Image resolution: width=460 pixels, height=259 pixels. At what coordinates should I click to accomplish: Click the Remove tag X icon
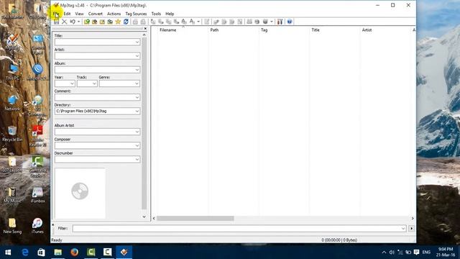65,22
